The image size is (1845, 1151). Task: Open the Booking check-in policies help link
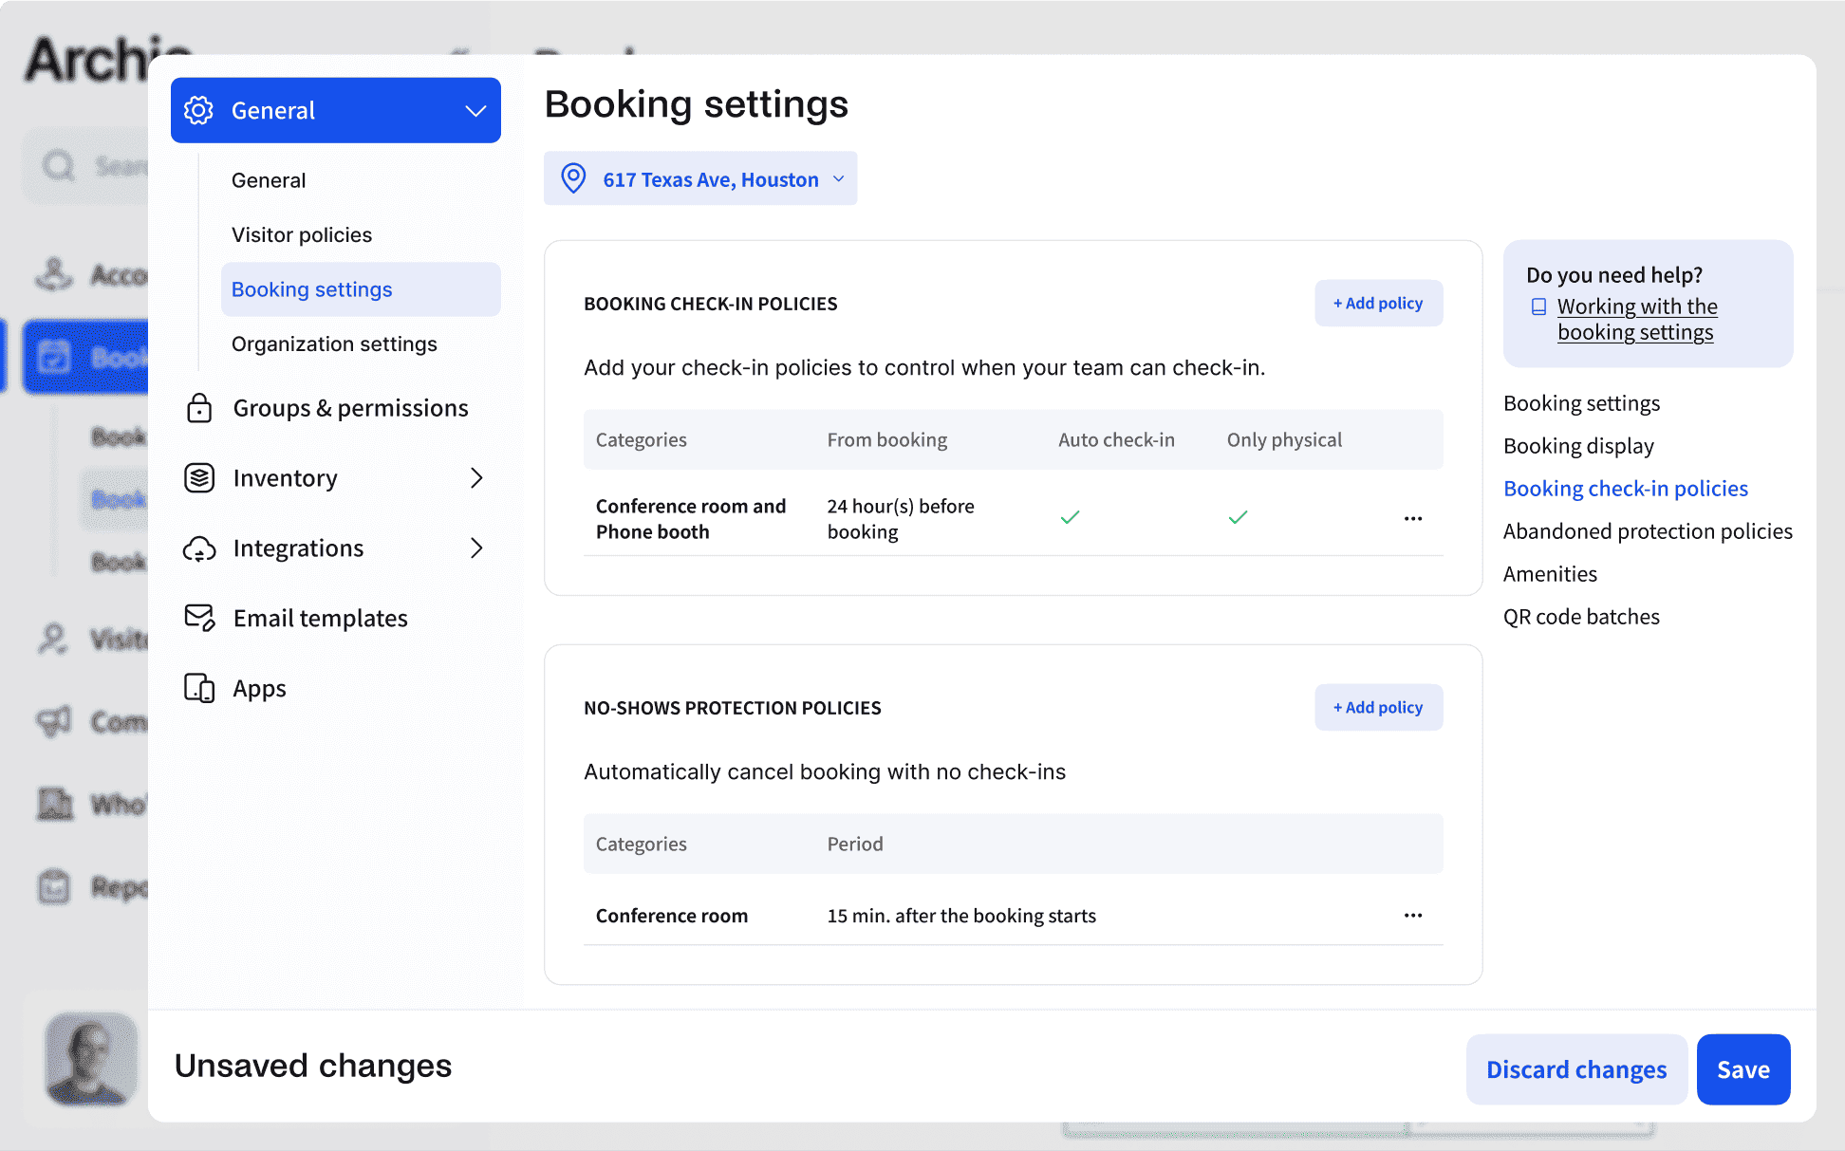(x=1626, y=488)
